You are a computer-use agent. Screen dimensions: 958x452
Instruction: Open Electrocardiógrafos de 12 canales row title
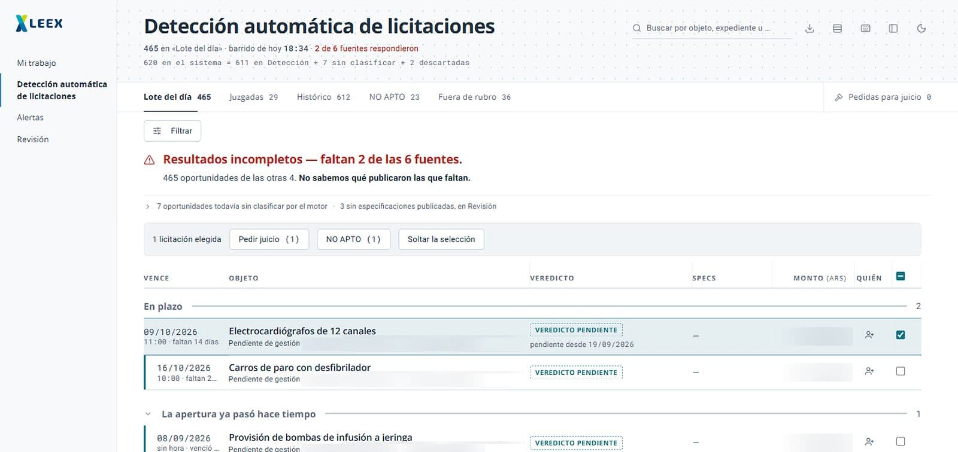[302, 331]
